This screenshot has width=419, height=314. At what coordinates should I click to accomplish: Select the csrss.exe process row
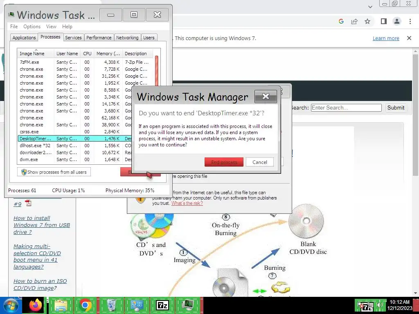75,132
